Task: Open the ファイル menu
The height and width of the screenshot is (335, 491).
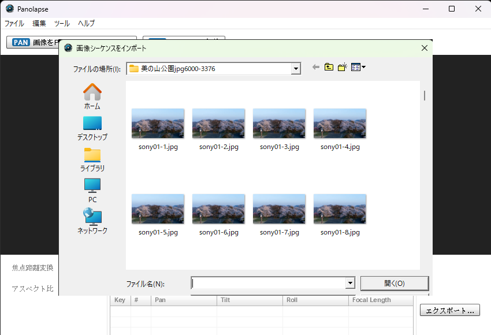Action: click(x=14, y=24)
